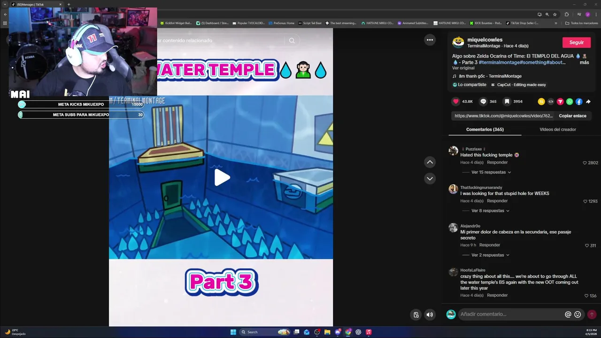This screenshot has width=601, height=338.
Task: Open Discord from taskbar
Action: coord(338,332)
